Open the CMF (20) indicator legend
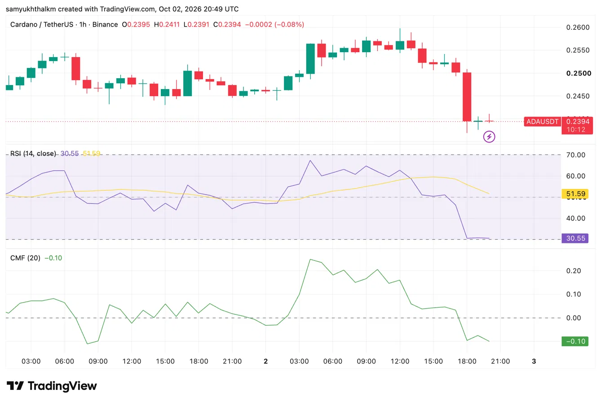The width and height of the screenshot is (601, 403). pos(26,258)
